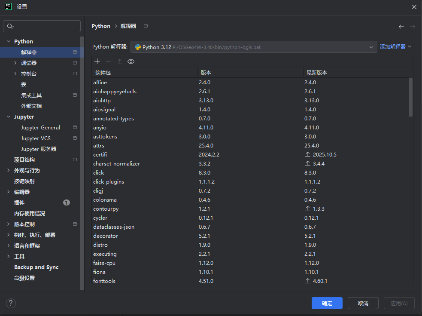
Task: Select the fiona package row
Action: (x=250, y=272)
